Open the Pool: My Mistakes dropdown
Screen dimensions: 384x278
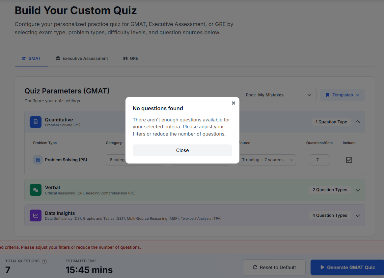coord(278,95)
